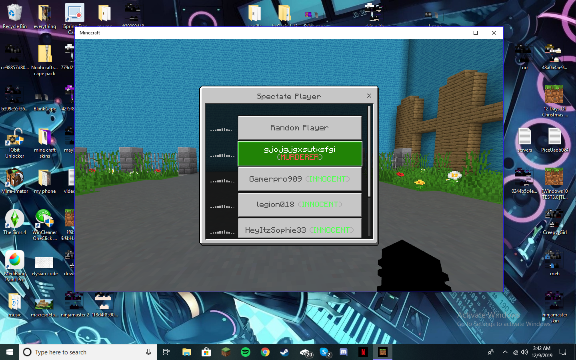Open the CreepyzGirl skin file

tap(554, 222)
